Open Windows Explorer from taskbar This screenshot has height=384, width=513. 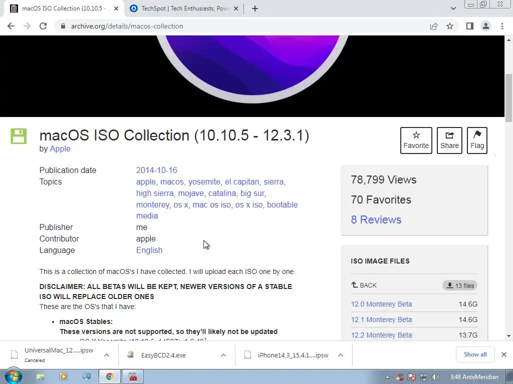40,377
